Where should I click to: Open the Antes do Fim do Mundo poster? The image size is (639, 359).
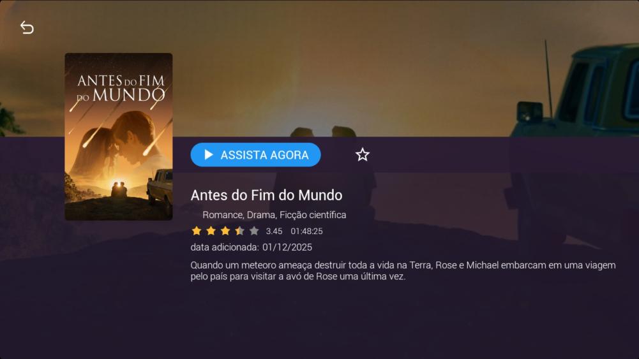click(119, 136)
